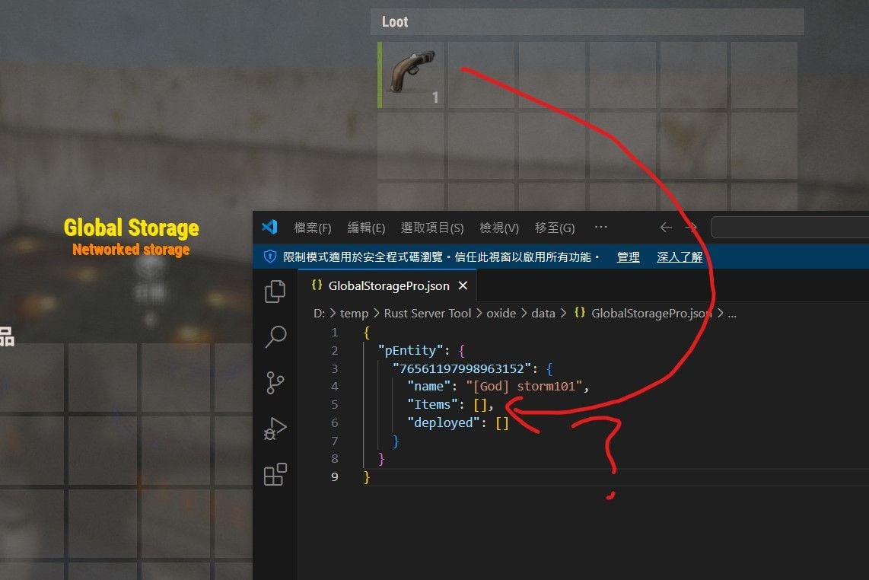The height and width of the screenshot is (580, 869).
Task: Go forward with the right arrow
Action: [690, 228]
